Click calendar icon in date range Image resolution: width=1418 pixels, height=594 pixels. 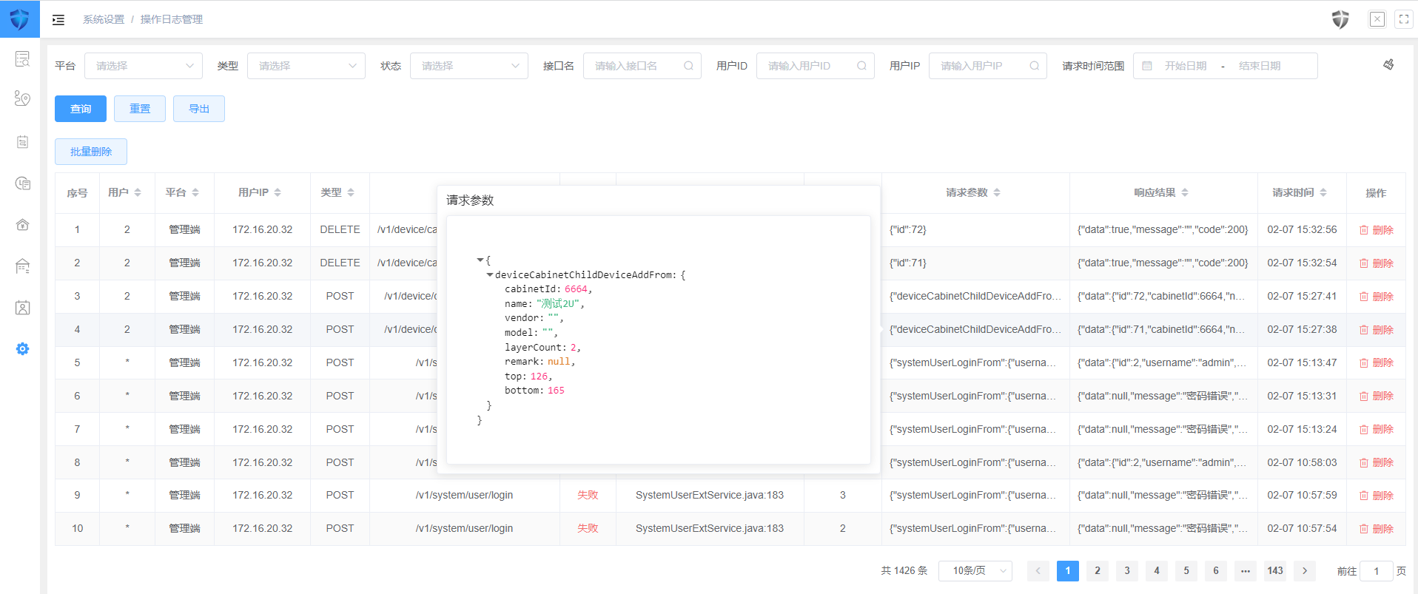(x=1147, y=66)
